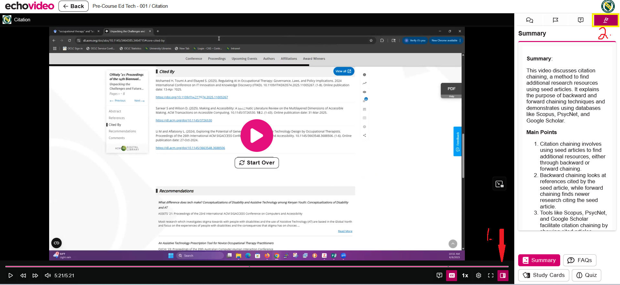The image size is (620, 285).
Task: Open the video settings gear
Action: 478,275
